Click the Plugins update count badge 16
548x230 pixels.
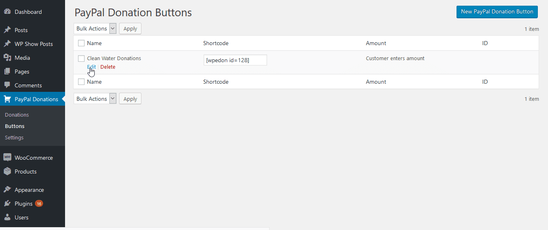tap(39, 204)
